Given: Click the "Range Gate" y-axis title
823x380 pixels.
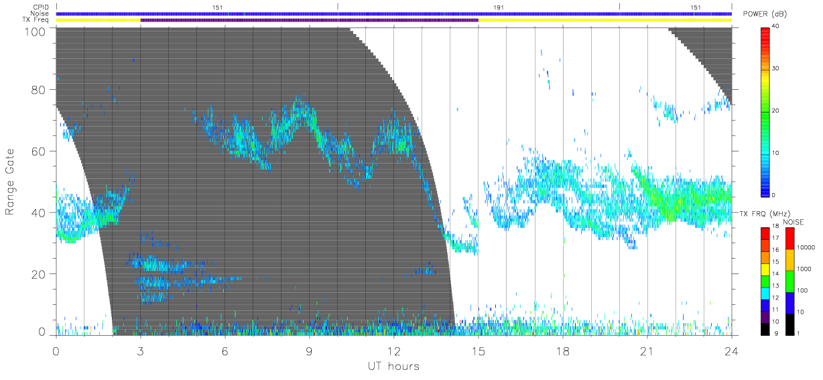Looking at the screenshot, I should pos(10,180).
